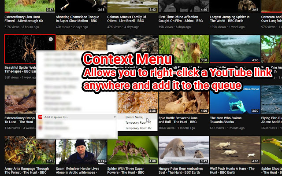Open the Caiman Attacks Family Of Otters title

tap(126, 19)
